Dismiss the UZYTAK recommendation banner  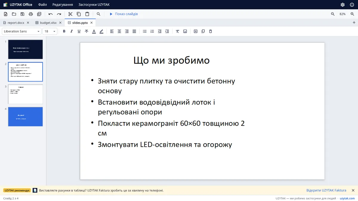pyautogui.click(x=353, y=190)
